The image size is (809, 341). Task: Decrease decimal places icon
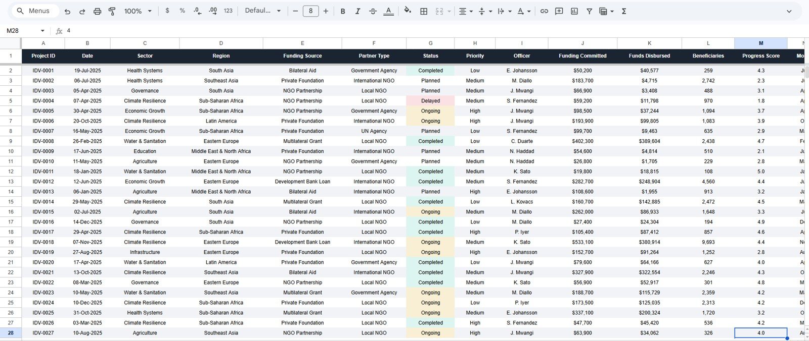(x=197, y=11)
